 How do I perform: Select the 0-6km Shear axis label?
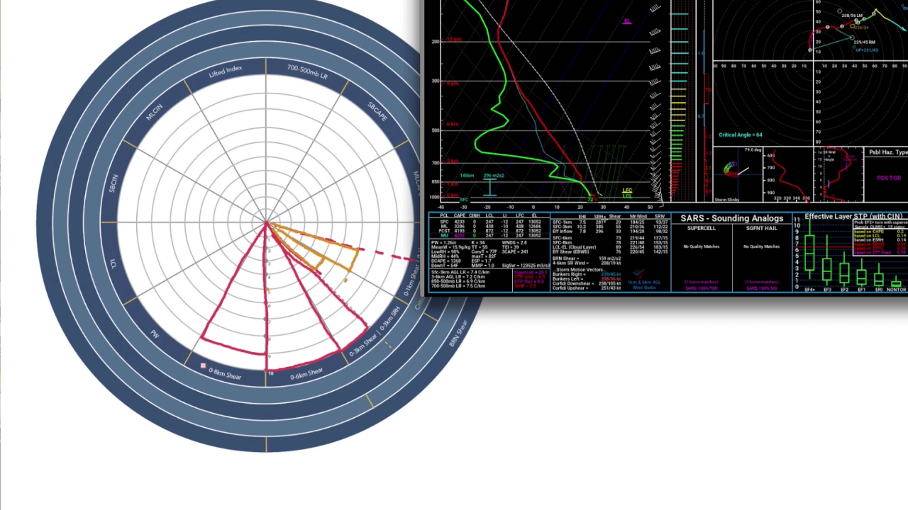point(306,373)
